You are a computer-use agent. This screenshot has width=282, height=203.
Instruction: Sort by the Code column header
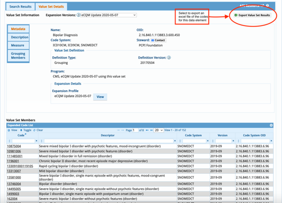click(x=22, y=135)
